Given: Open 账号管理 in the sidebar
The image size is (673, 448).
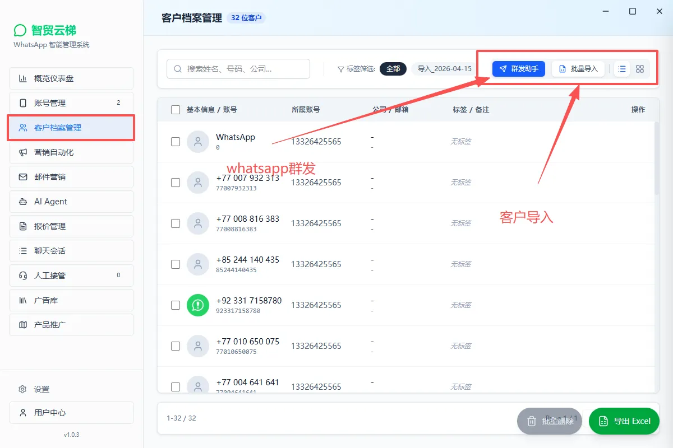Looking at the screenshot, I should coord(71,103).
